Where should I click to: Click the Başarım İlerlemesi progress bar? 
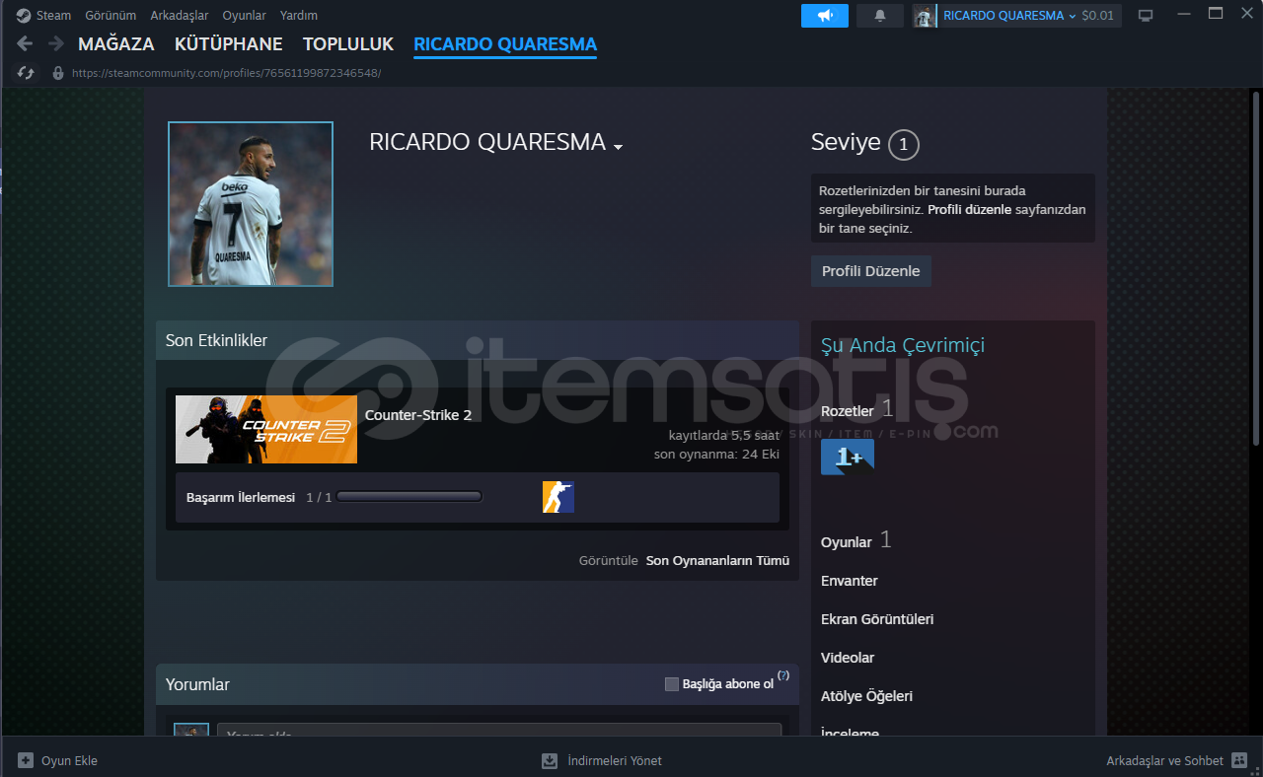click(409, 497)
